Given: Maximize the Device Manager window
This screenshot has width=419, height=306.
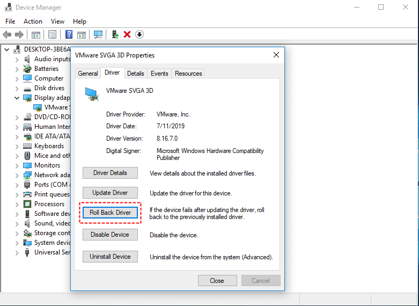Looking at the screenshot, I should 381,7.
